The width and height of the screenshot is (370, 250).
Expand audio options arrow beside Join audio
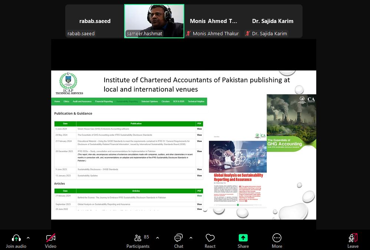click(x=28, y=238)
